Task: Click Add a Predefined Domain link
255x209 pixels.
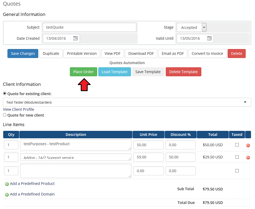Action: 32,194
